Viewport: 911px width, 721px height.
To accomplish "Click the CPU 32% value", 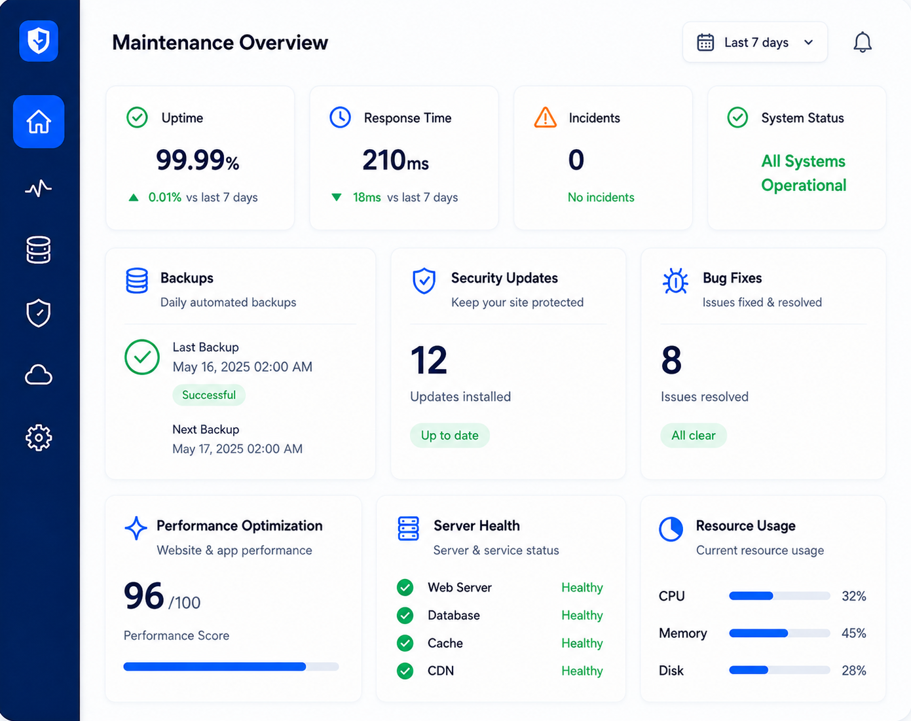I will click(854, 596).
